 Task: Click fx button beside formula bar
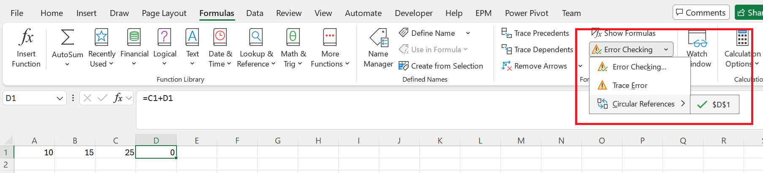pos(118,98)
